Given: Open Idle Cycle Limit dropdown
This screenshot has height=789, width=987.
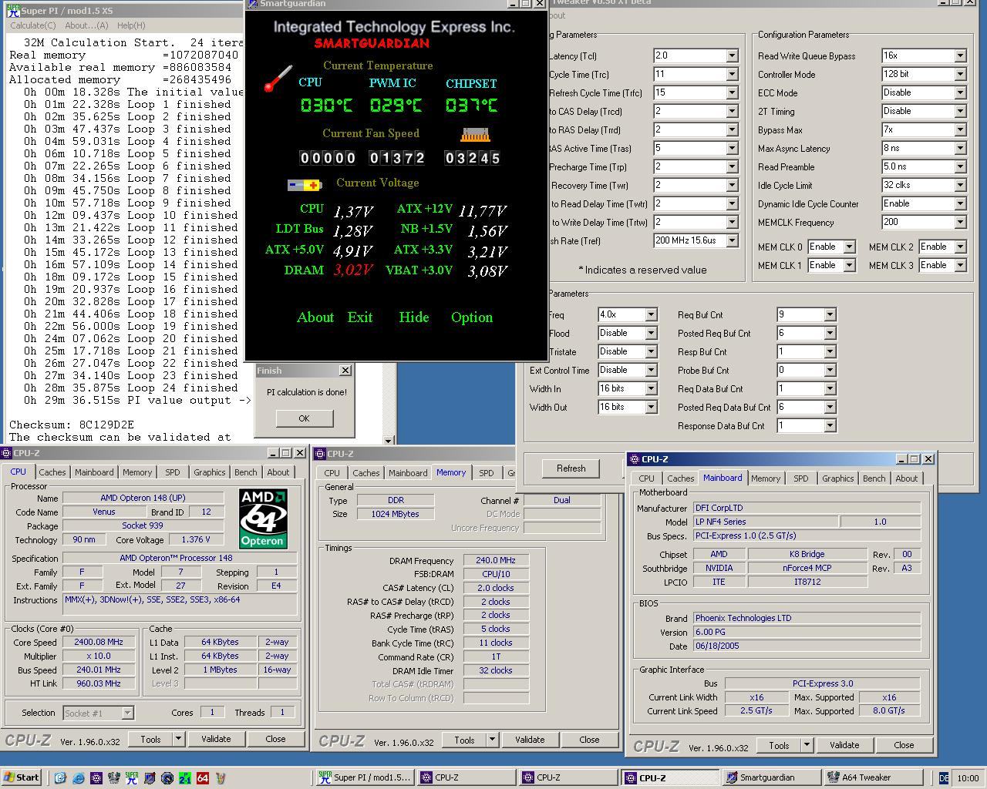Looking at the screenshot, I should point(960,185).
